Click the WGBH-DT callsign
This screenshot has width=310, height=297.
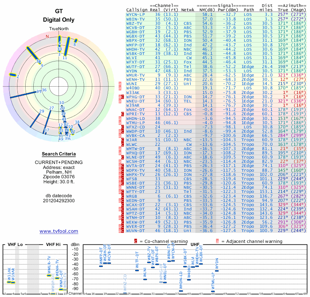pyautogui.click(x=135, y=32)
